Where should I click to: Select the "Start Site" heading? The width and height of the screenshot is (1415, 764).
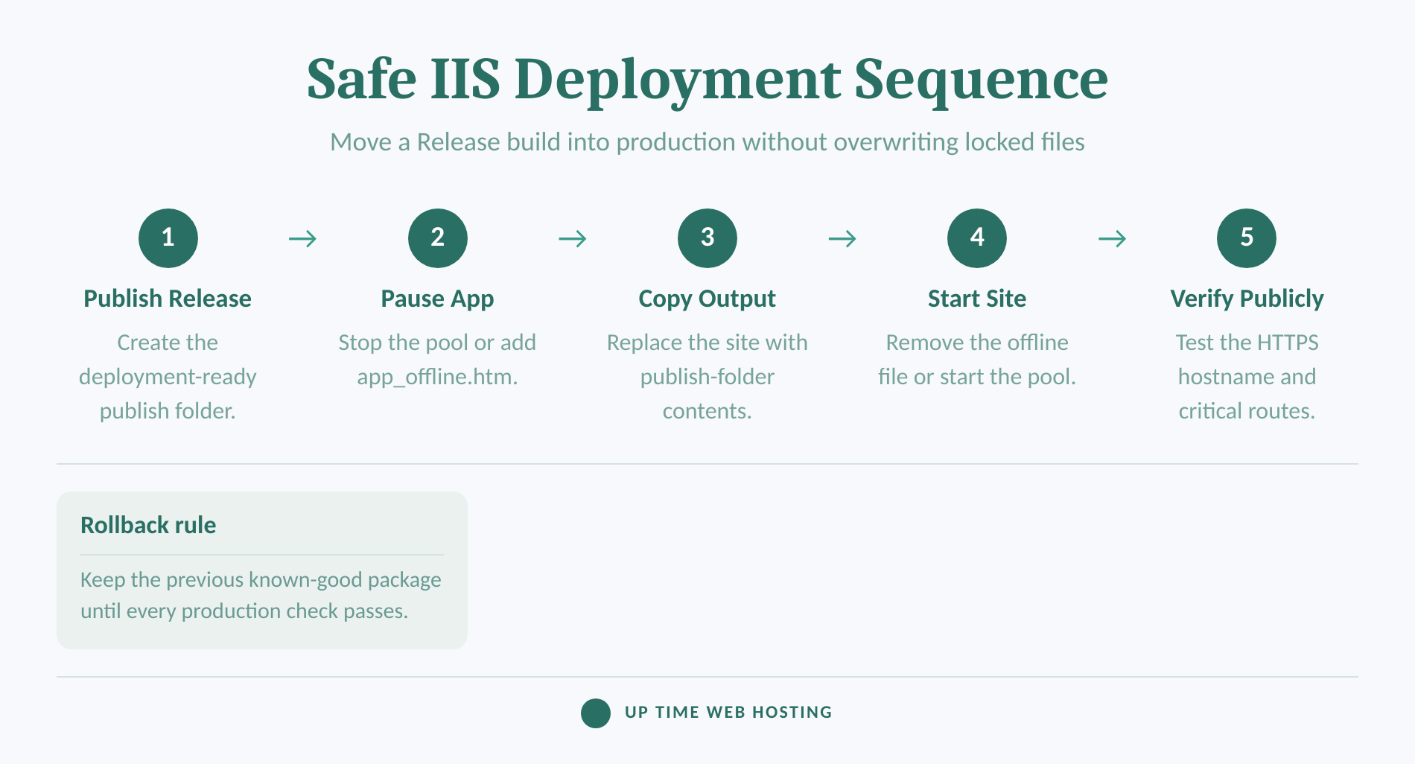[x=977, y=299]
